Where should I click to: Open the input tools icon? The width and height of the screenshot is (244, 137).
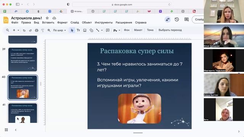click(x=115, y=30)
